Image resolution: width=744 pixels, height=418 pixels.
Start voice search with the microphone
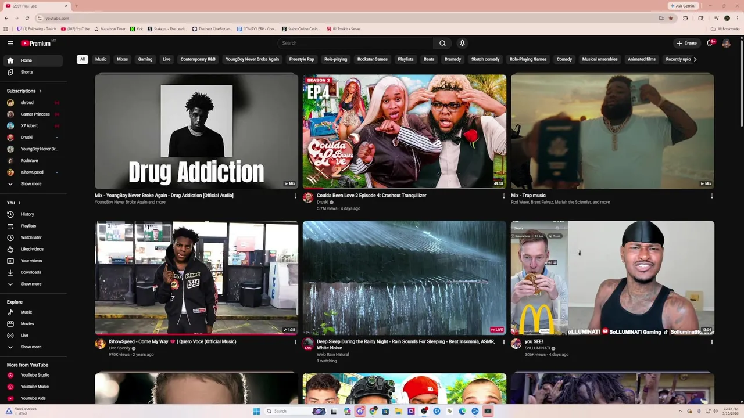462,43
